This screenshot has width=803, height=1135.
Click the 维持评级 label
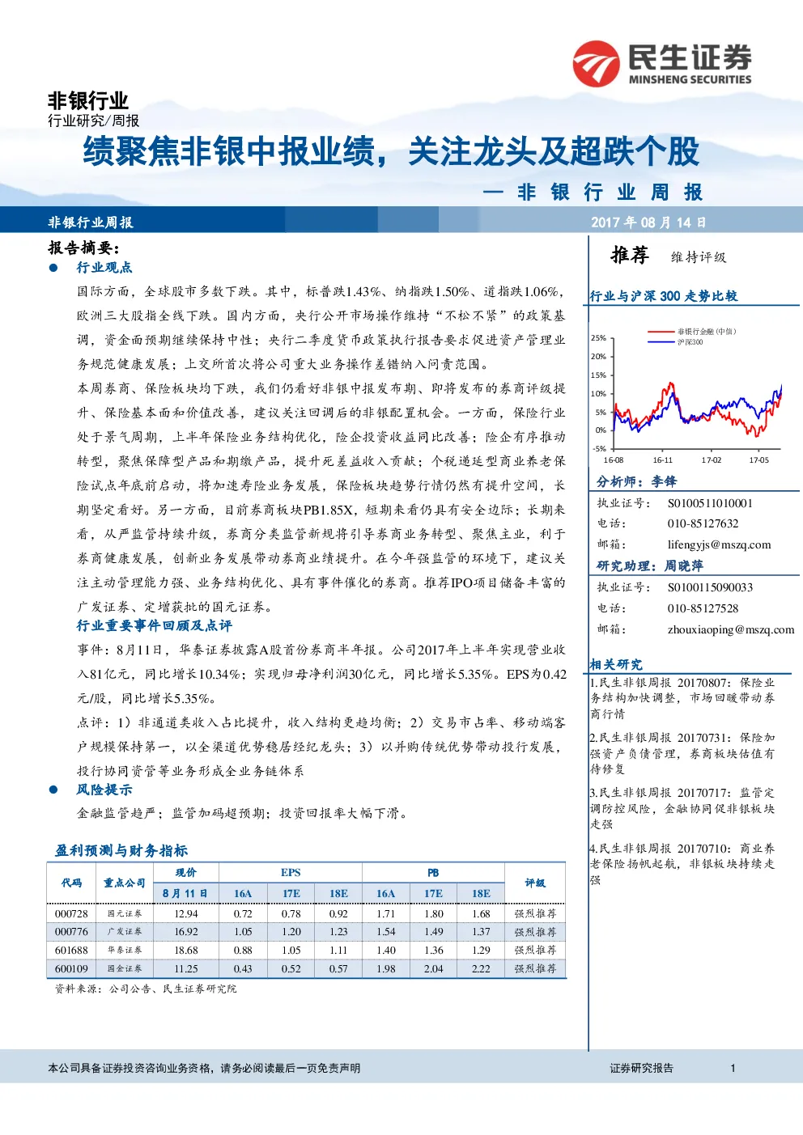pos(699,257)
